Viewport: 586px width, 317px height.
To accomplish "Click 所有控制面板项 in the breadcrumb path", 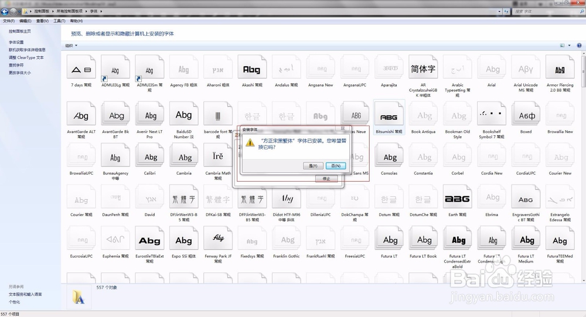I will tap(70, 11).
